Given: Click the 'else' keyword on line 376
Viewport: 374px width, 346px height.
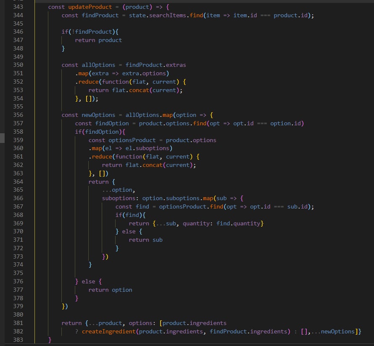Looking at the screenshot, I should (x=88, y=282).
